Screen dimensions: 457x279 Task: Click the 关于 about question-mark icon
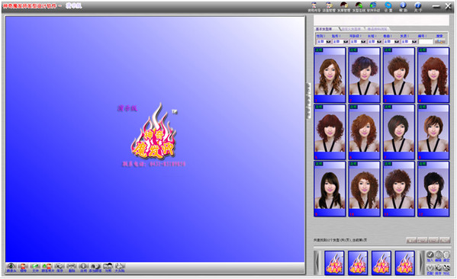point(417,7)
